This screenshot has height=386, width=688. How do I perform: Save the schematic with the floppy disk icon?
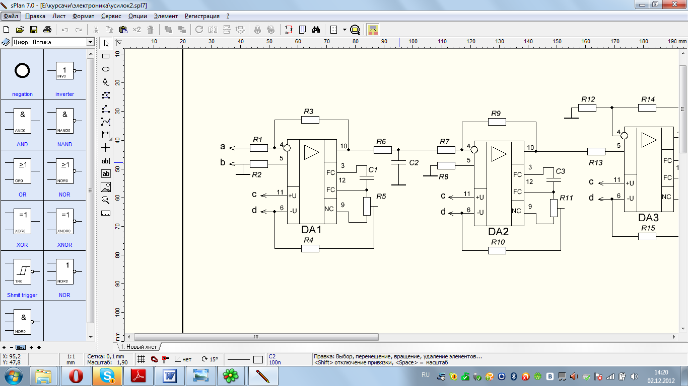34,29
